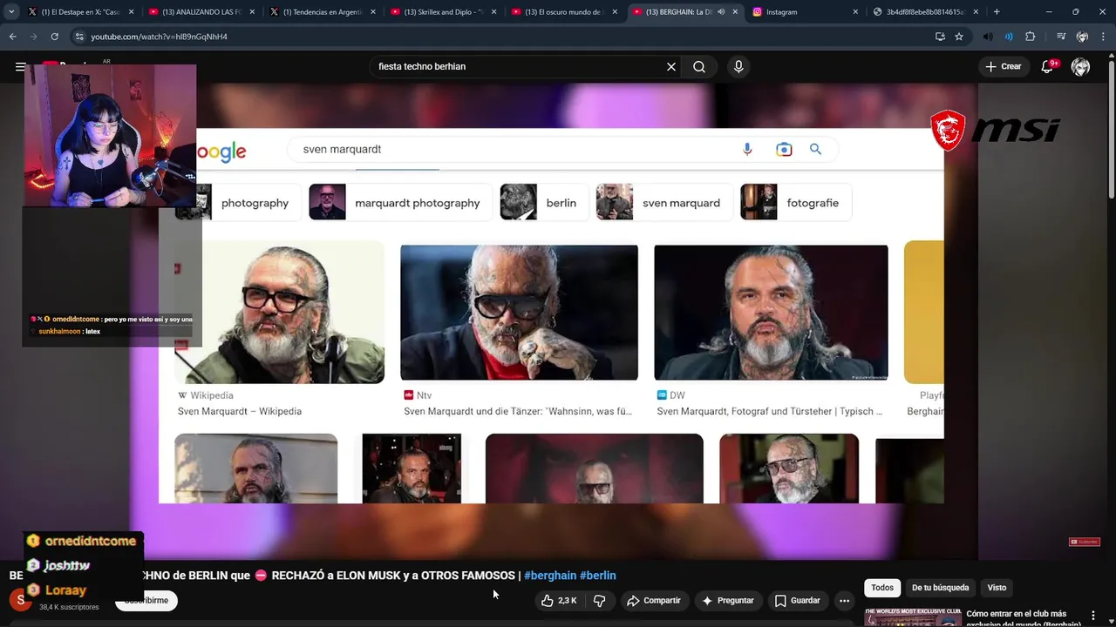
Task: Switch to Tendencias en Argentina tab
Action: click(322, 12)
